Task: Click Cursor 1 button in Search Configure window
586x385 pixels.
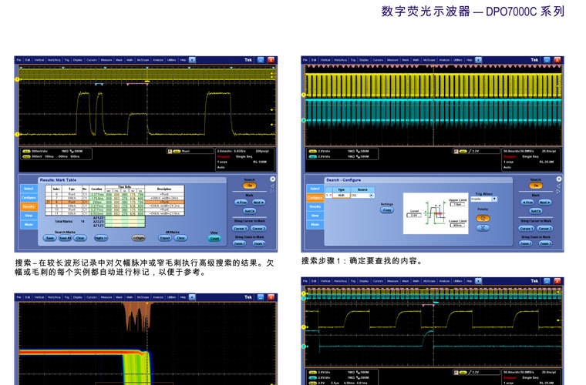Action: [x=526, y=229]
